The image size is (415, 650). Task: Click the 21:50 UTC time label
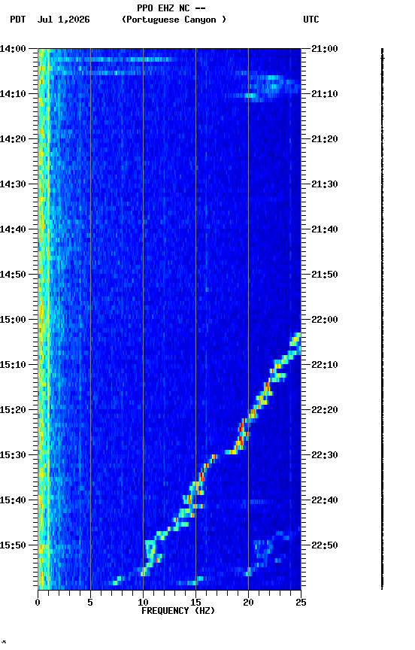(x=325, y=275)
